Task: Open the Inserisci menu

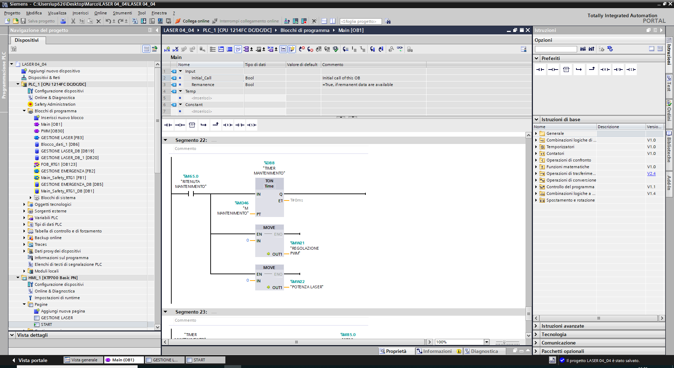Action: tap(80, 13)
